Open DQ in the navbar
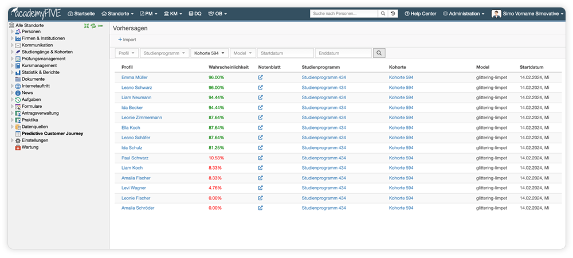This screenshot has width=573, height=258. (195, 14)
